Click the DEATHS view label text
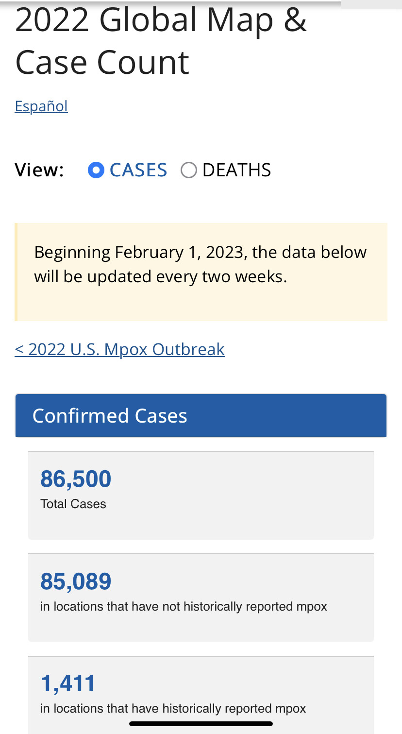This screenshot has width=402, height=734. coord(236,170)
